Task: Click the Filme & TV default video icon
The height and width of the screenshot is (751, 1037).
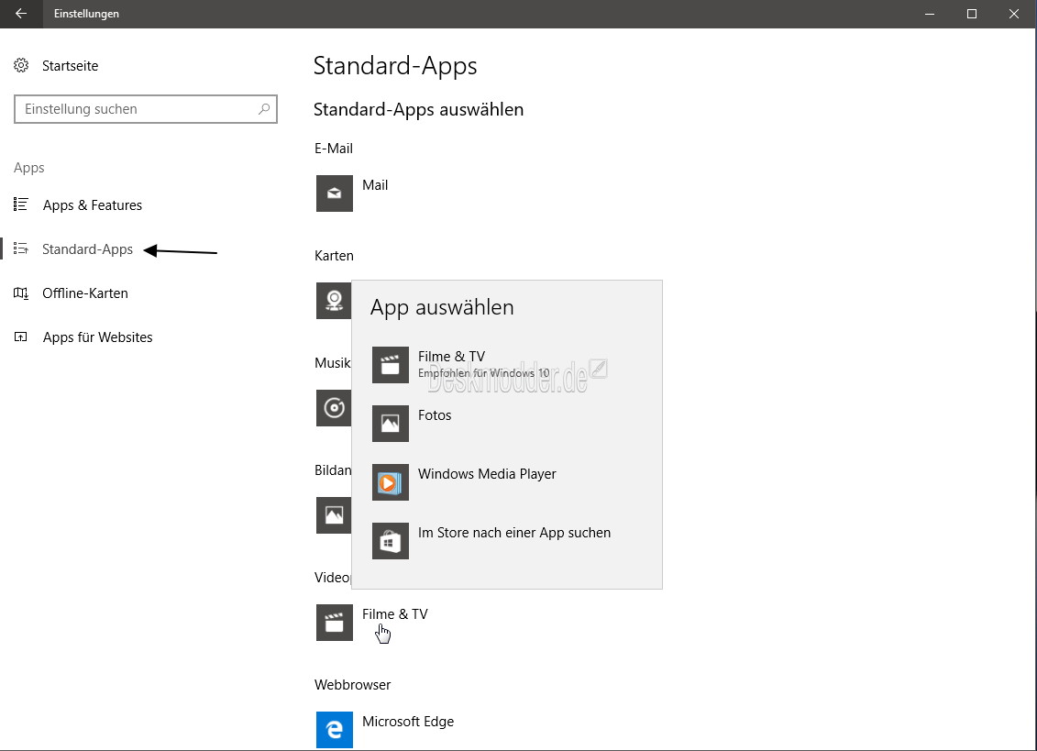Action: tap(334, 623)
